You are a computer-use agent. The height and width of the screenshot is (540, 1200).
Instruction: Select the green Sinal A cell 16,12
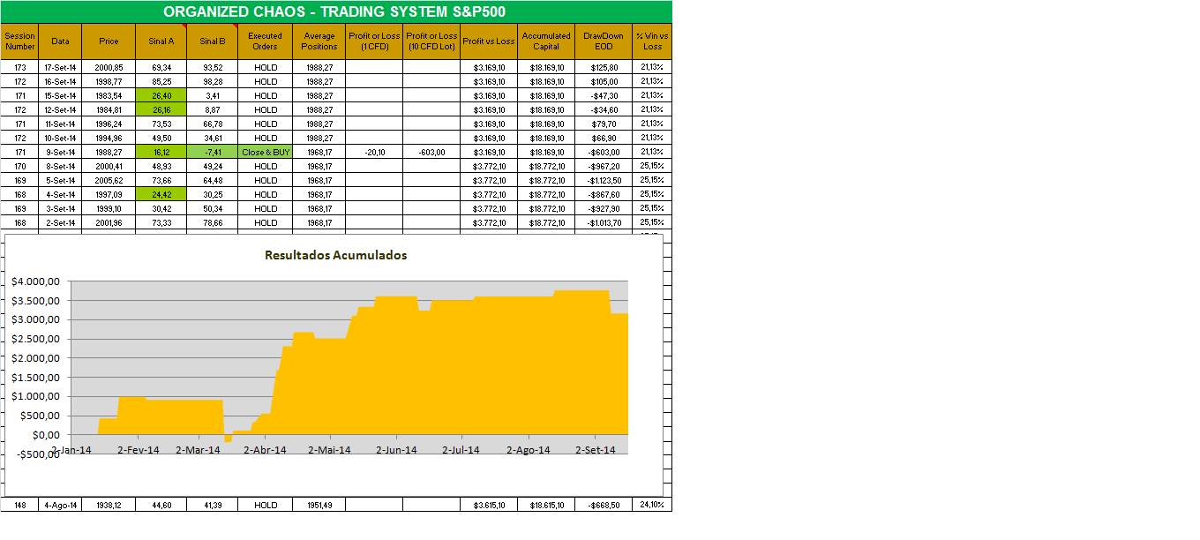161,152
